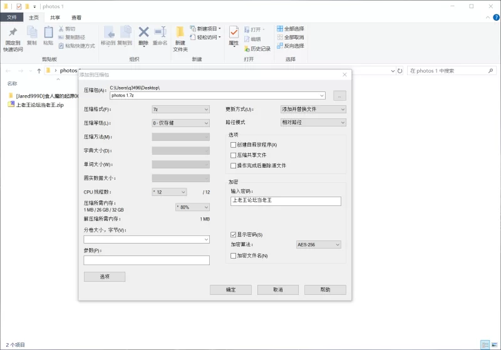The image size is (501, 350).
Task: Switch to large icons view in status bar
Action: pyautogui.click(x=494, y=345)
